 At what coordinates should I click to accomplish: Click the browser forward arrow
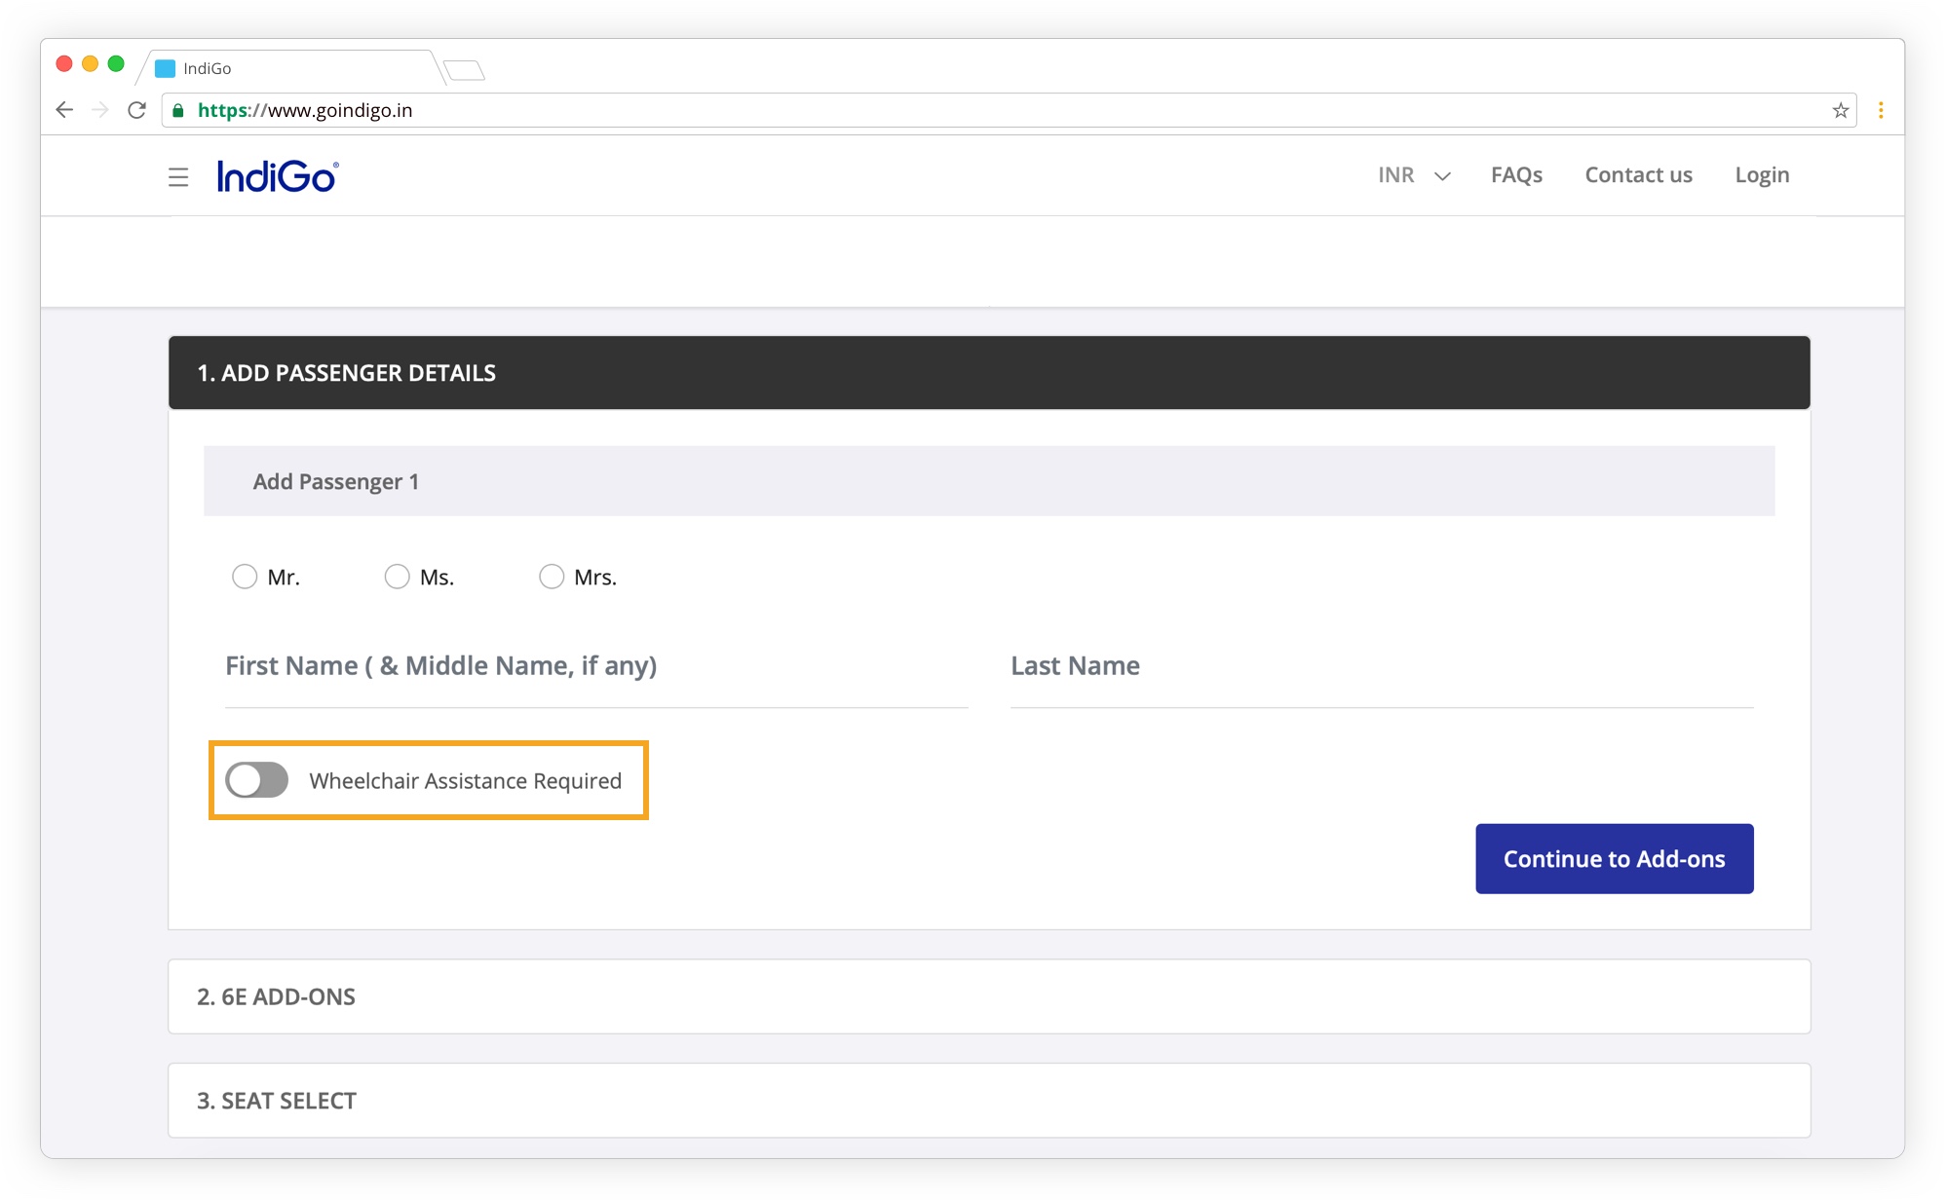coord(99,110)
